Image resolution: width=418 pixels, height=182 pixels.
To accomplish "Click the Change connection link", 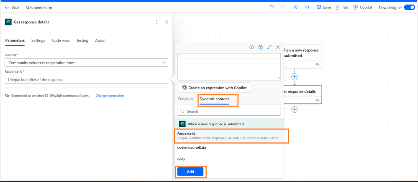I will pos(110,96).
